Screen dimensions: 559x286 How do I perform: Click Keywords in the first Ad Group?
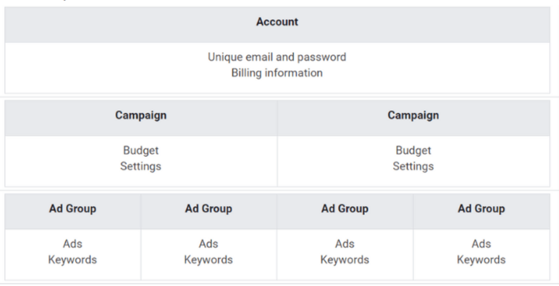(73, 260)
